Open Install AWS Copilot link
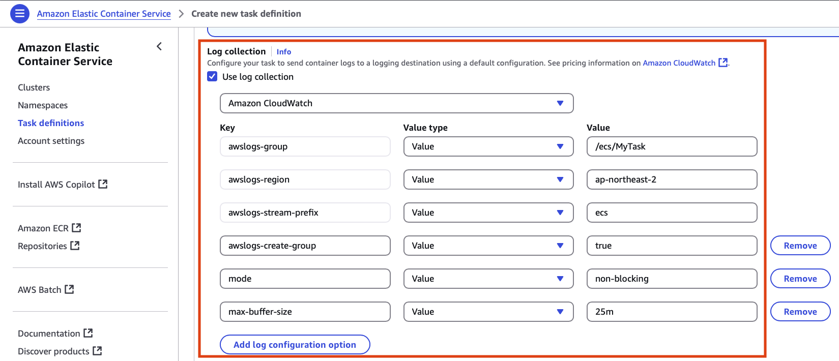Image resolution: width=839 pixels, height=361 pixels. tap(56, 185)
